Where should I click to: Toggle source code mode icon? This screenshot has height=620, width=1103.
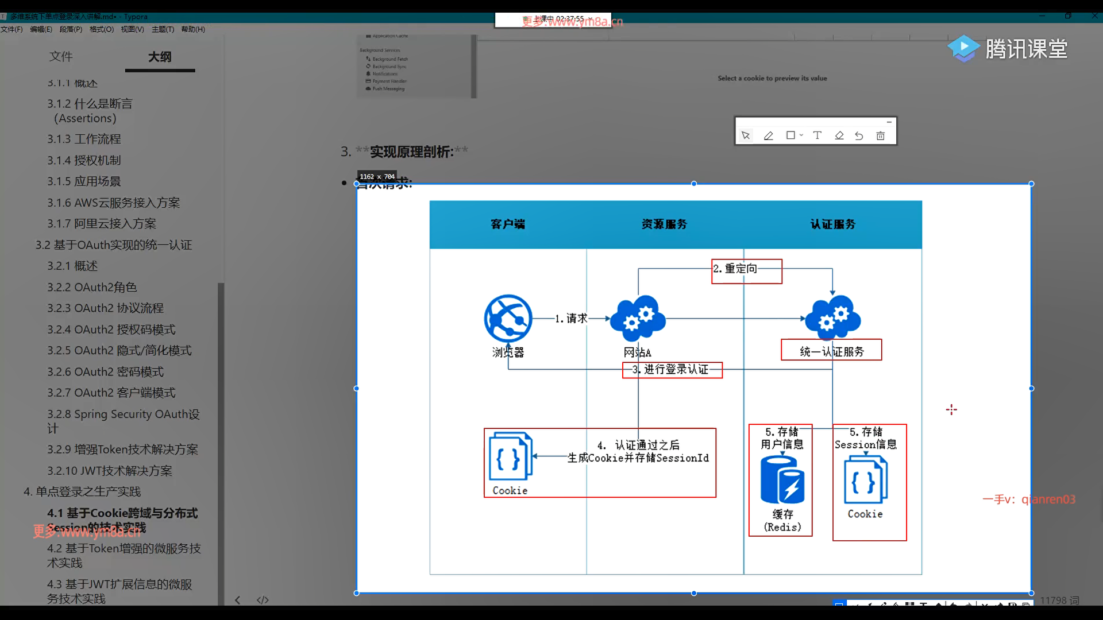click(263, 600)
